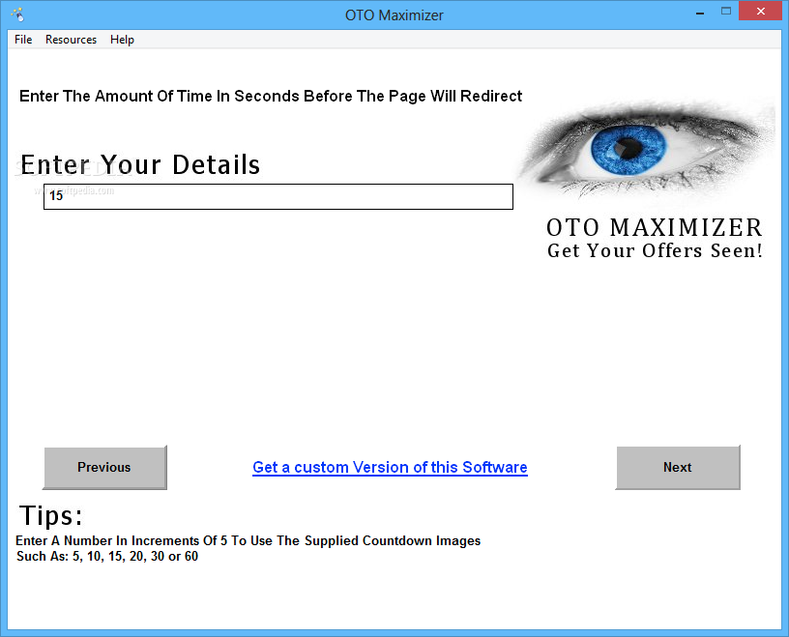This screenshot has height=637, width=789.
Task: Click the OTO Maximizer title bar icon
Action: click(x=17, y=14)
